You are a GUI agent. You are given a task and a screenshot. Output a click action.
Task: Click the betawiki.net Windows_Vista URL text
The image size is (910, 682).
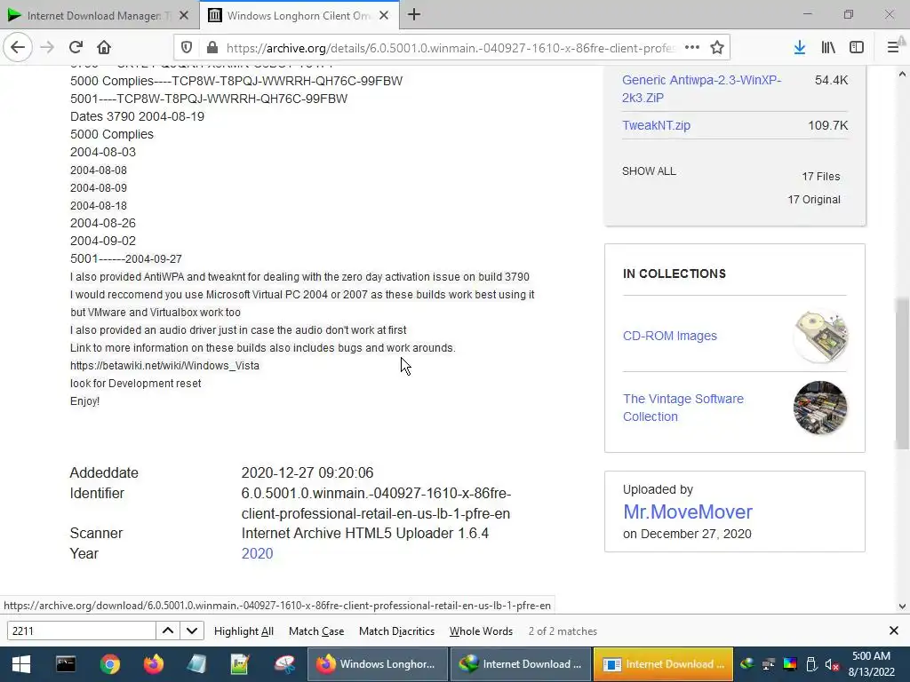(x=164, y=365)
